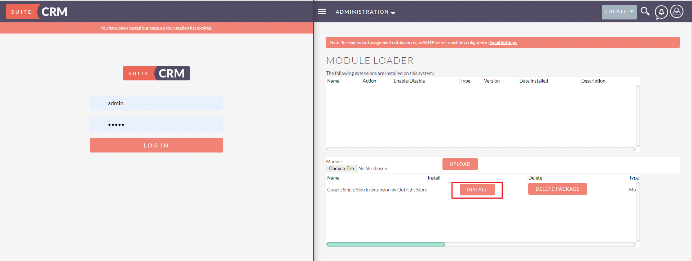The height and width of the screenshot is (261, 692).
Task: Click 'Delete' column header in packages list
Action: 535,178
